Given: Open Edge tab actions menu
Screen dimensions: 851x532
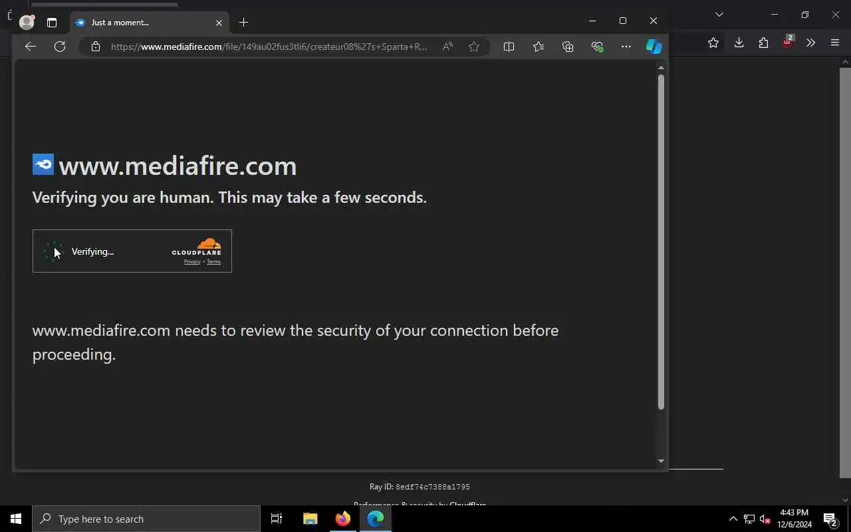Looking at the screenshot, I should tap(52, 23).
